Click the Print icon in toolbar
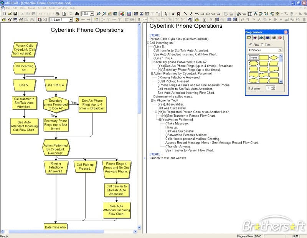This screenshot has width=307, height=238. (58, 14)
